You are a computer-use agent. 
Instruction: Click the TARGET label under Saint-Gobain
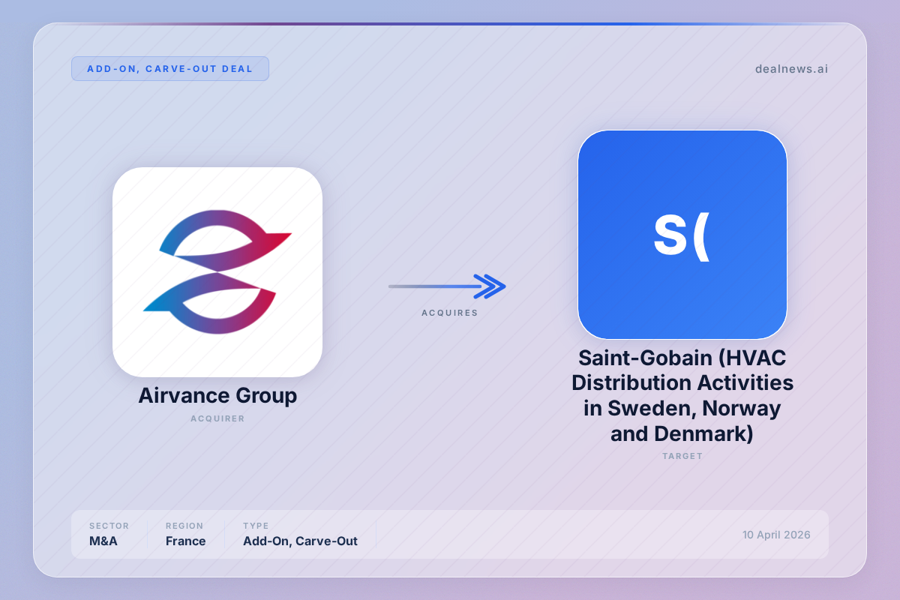coord(682,456)
